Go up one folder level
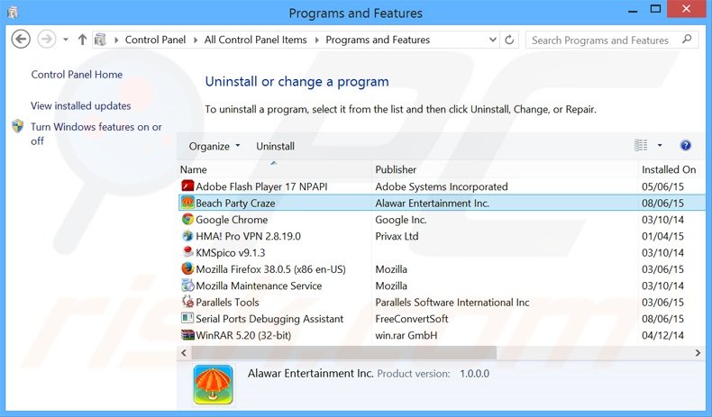This screenshot has width=712, height=417. coord(82,40)
